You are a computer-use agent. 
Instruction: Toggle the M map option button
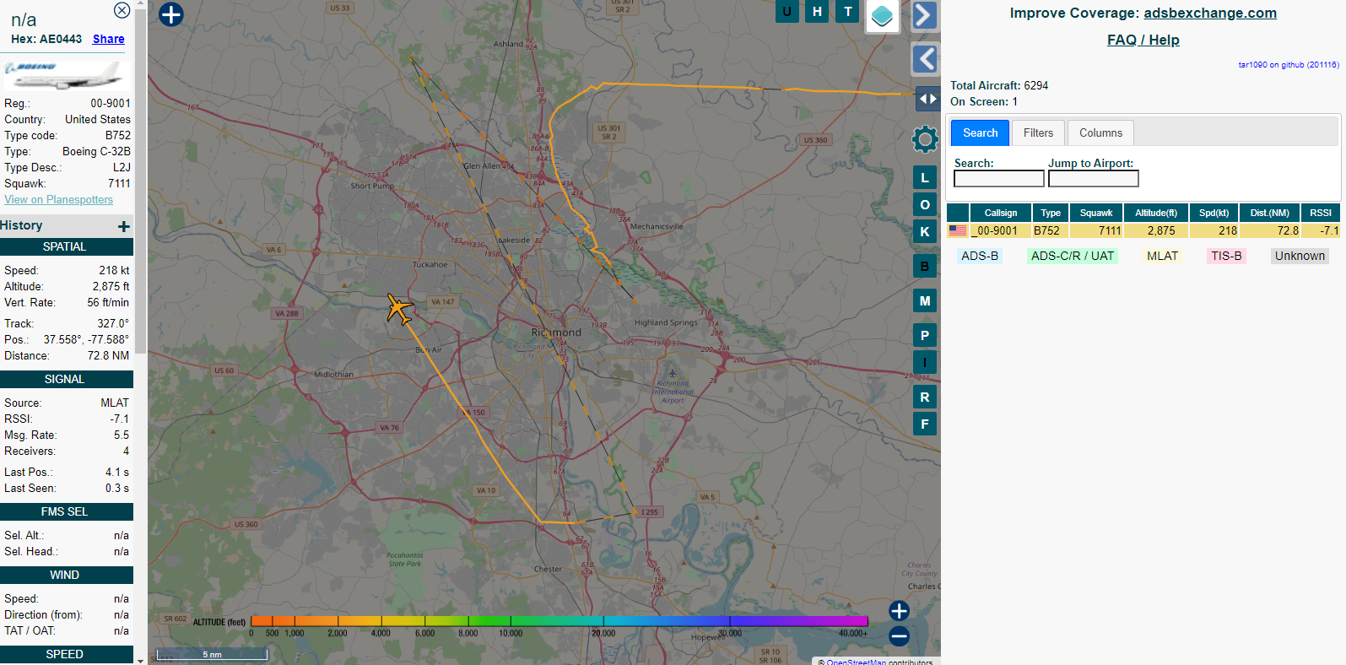(x=925, y=301)
